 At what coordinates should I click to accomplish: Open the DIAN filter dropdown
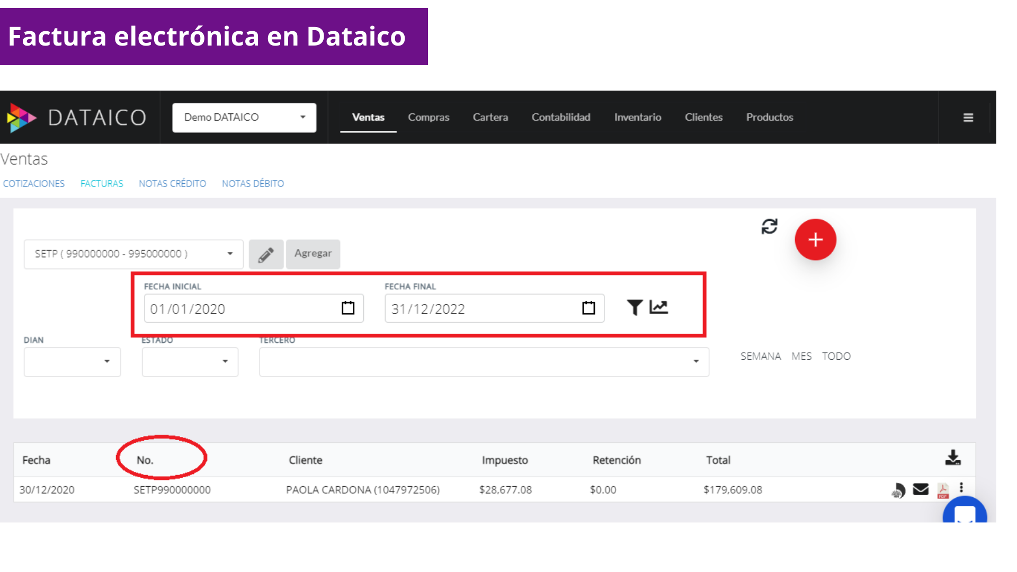tap(72, 362)
